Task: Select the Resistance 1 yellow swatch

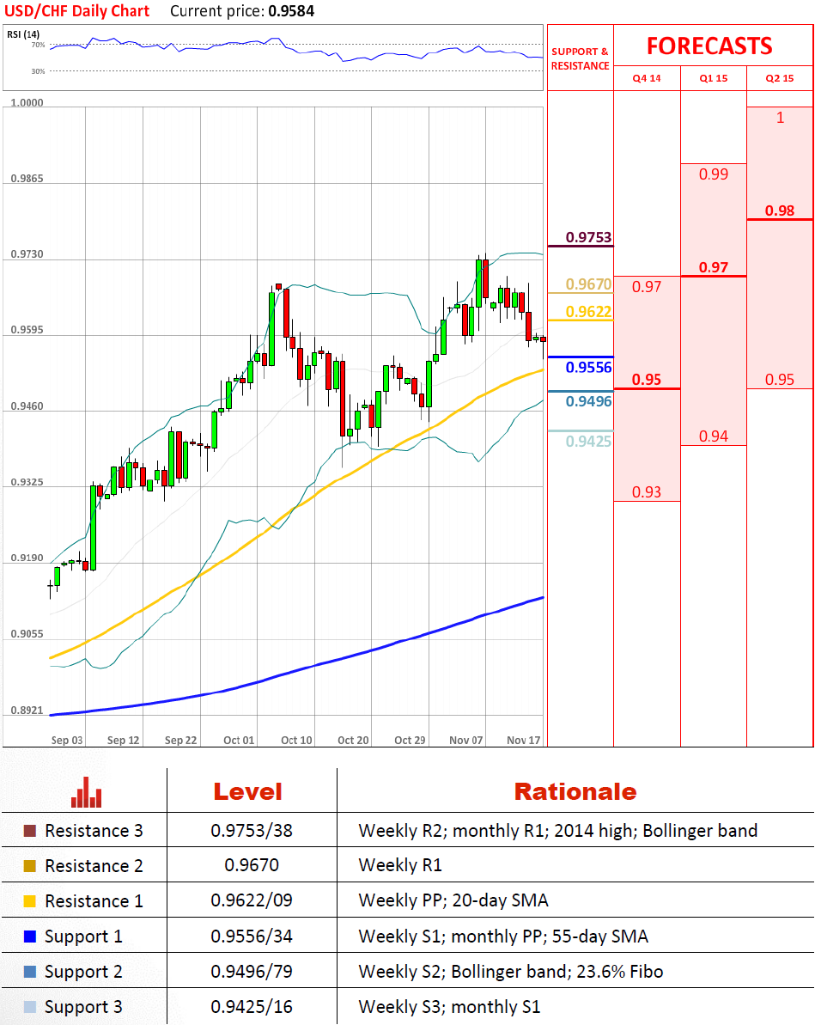Action: 29,900
